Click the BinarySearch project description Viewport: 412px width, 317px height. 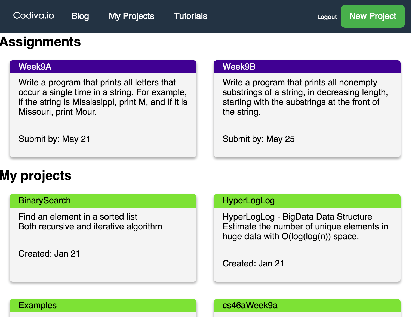tap(90, 222)
